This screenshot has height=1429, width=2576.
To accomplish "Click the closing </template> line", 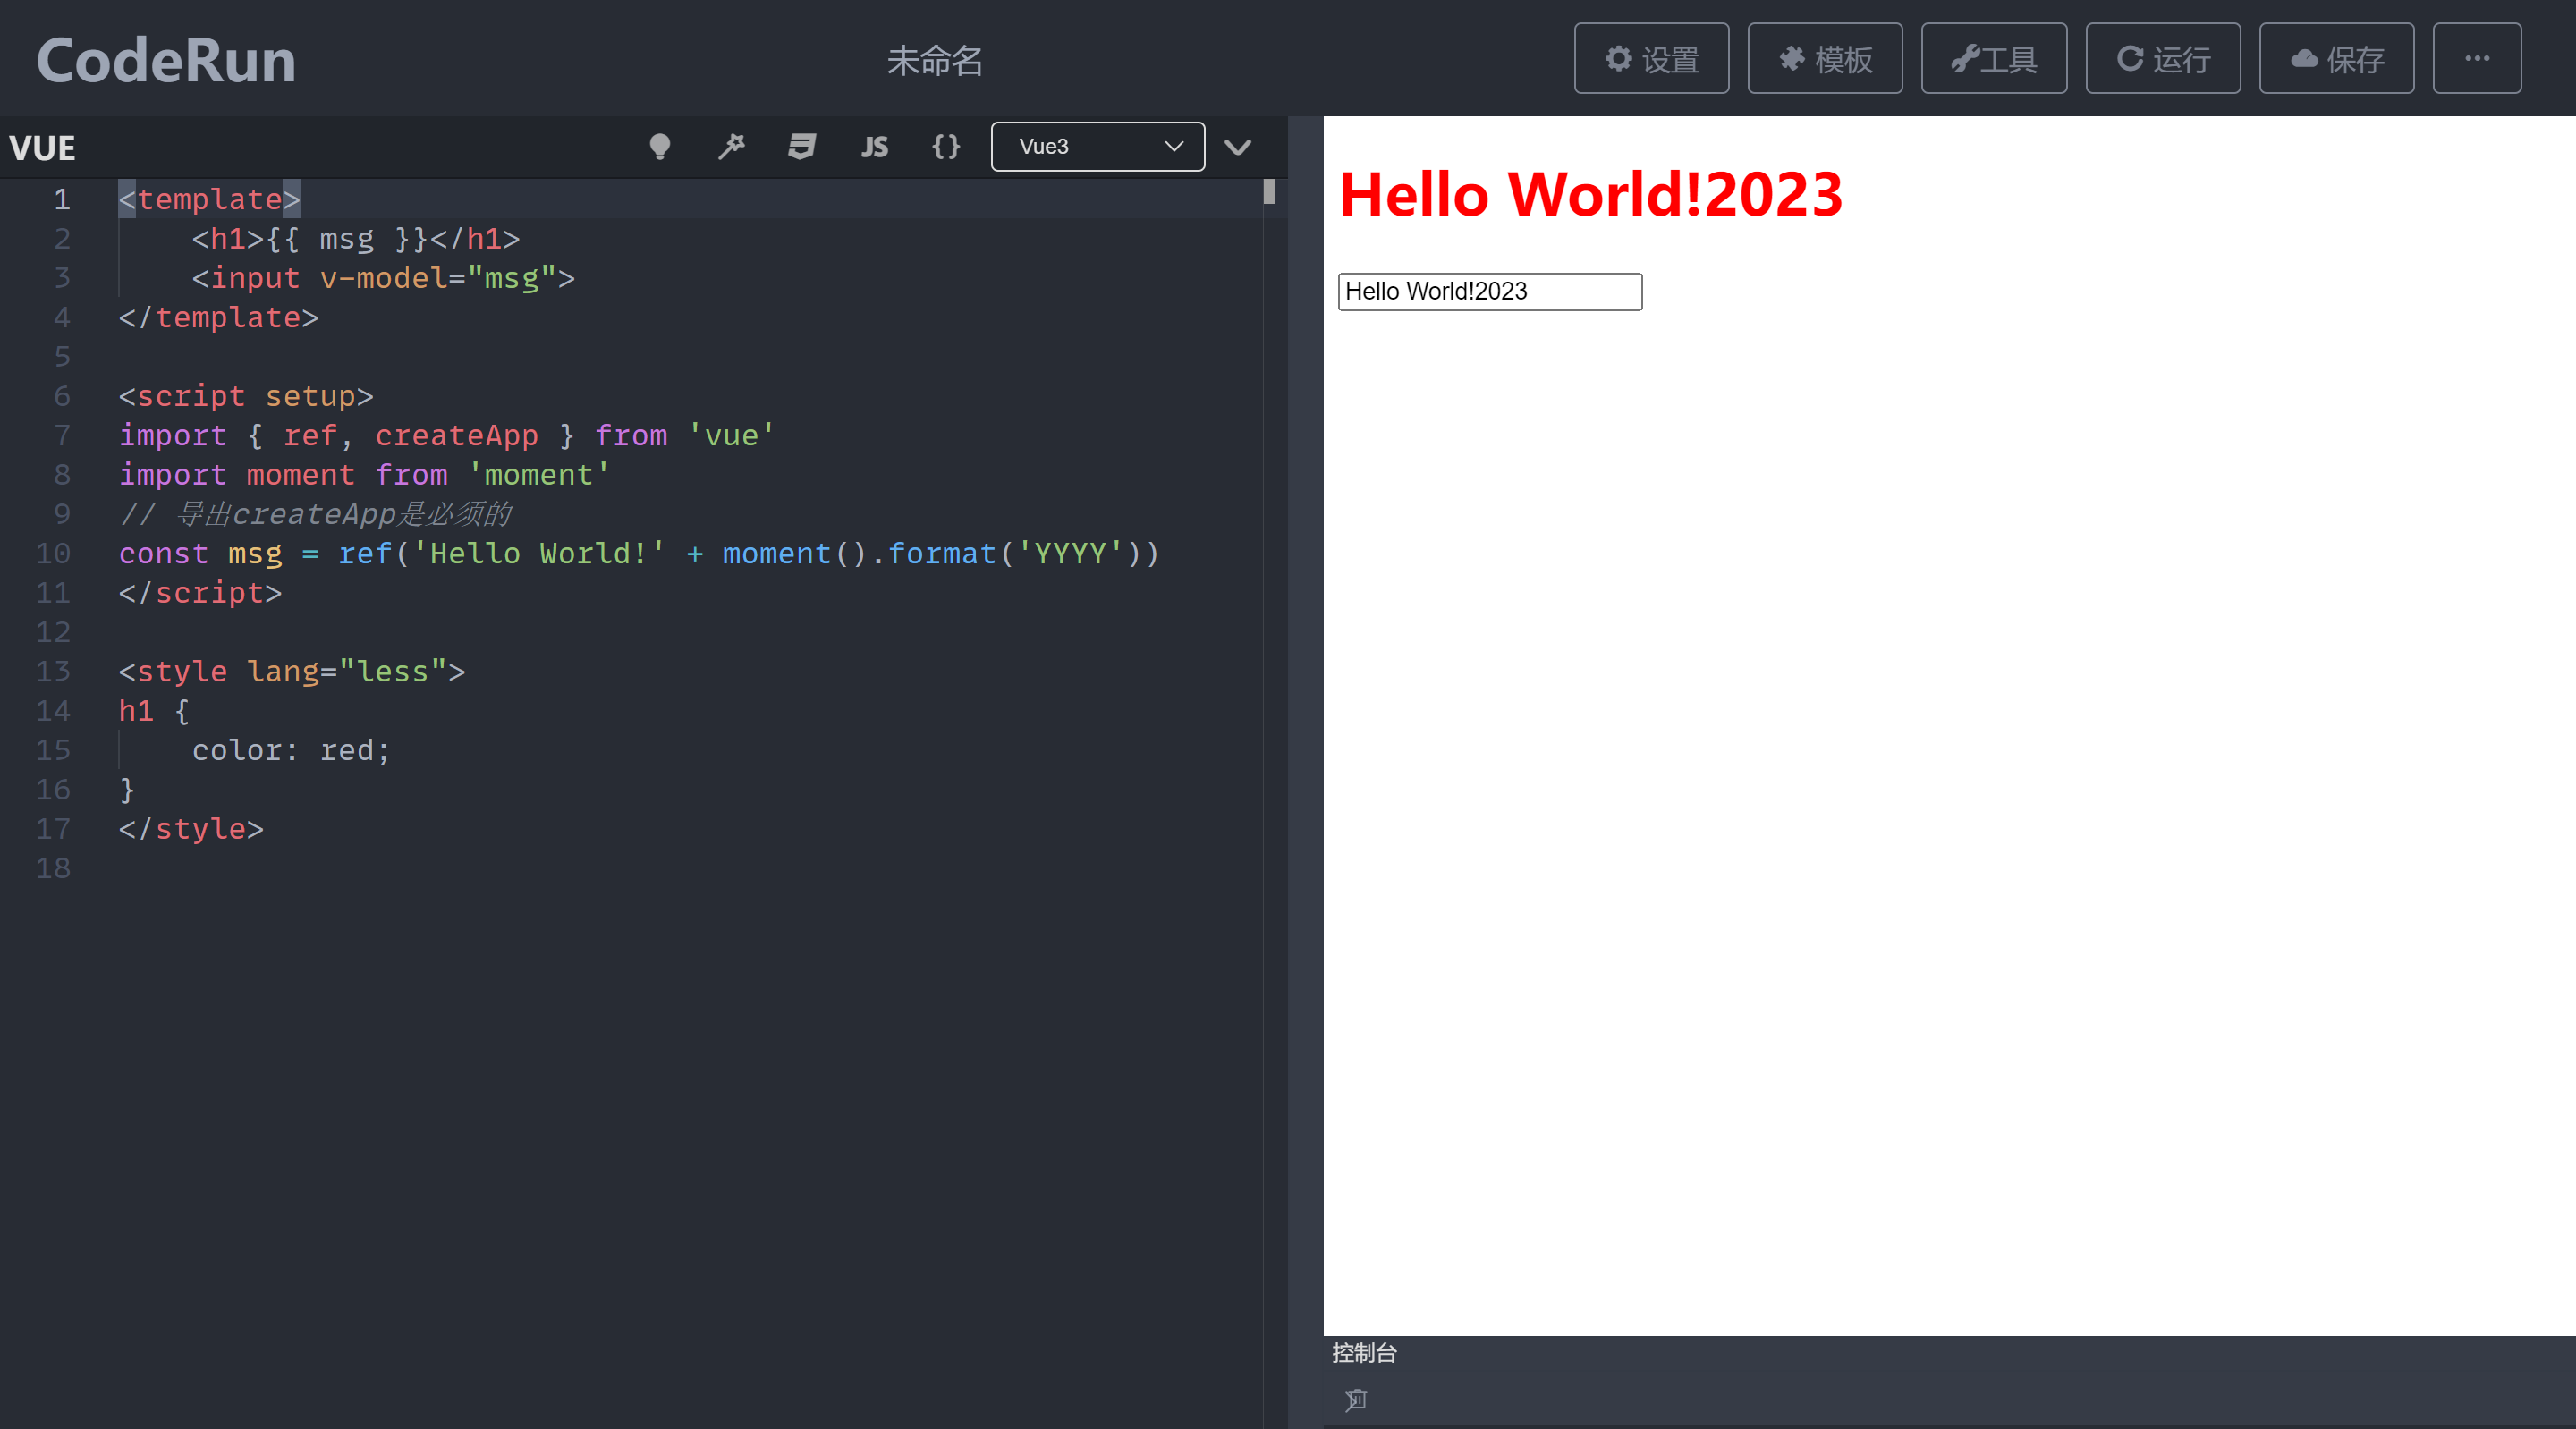I will click(218, 317).
